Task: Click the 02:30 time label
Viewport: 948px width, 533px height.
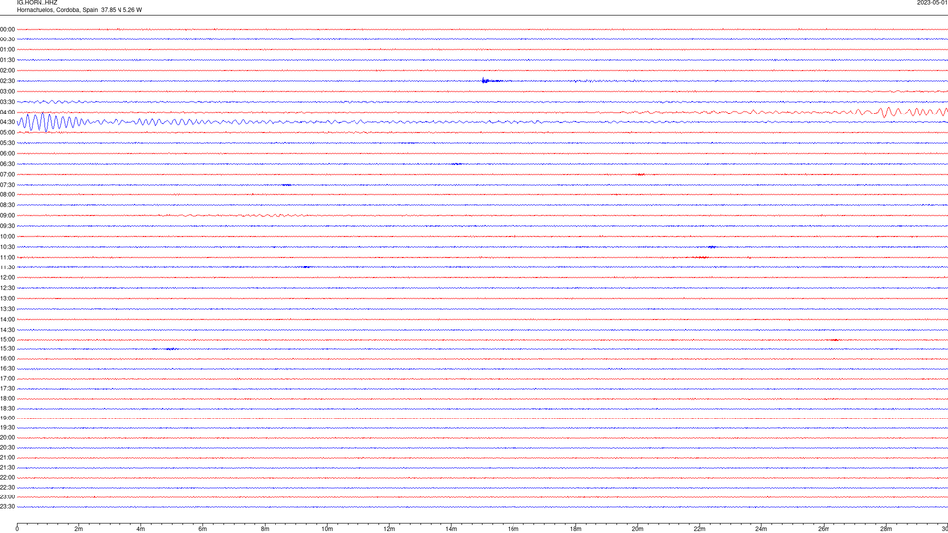Action: (x=7, y=81)
